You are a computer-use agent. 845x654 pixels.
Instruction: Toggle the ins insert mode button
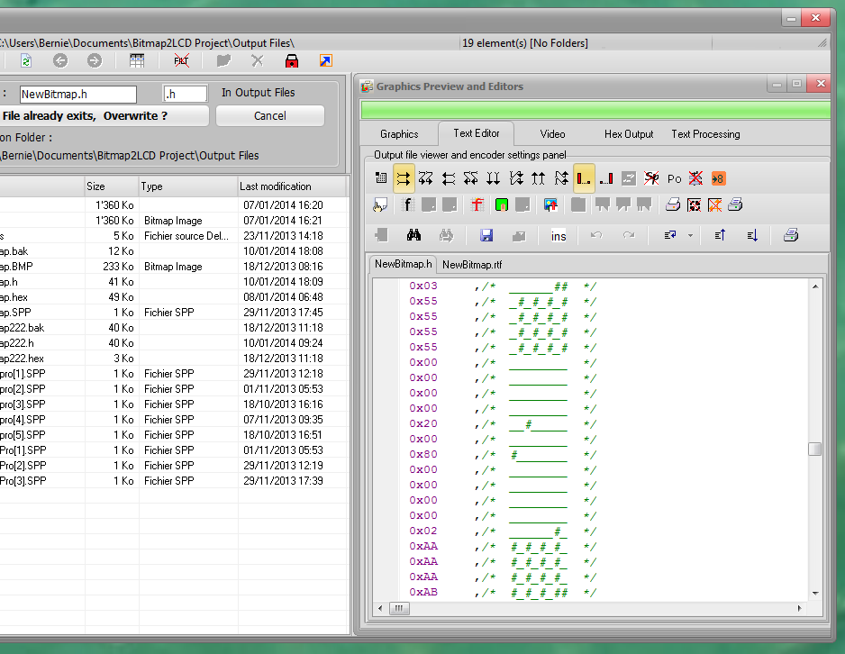(559, 236)
